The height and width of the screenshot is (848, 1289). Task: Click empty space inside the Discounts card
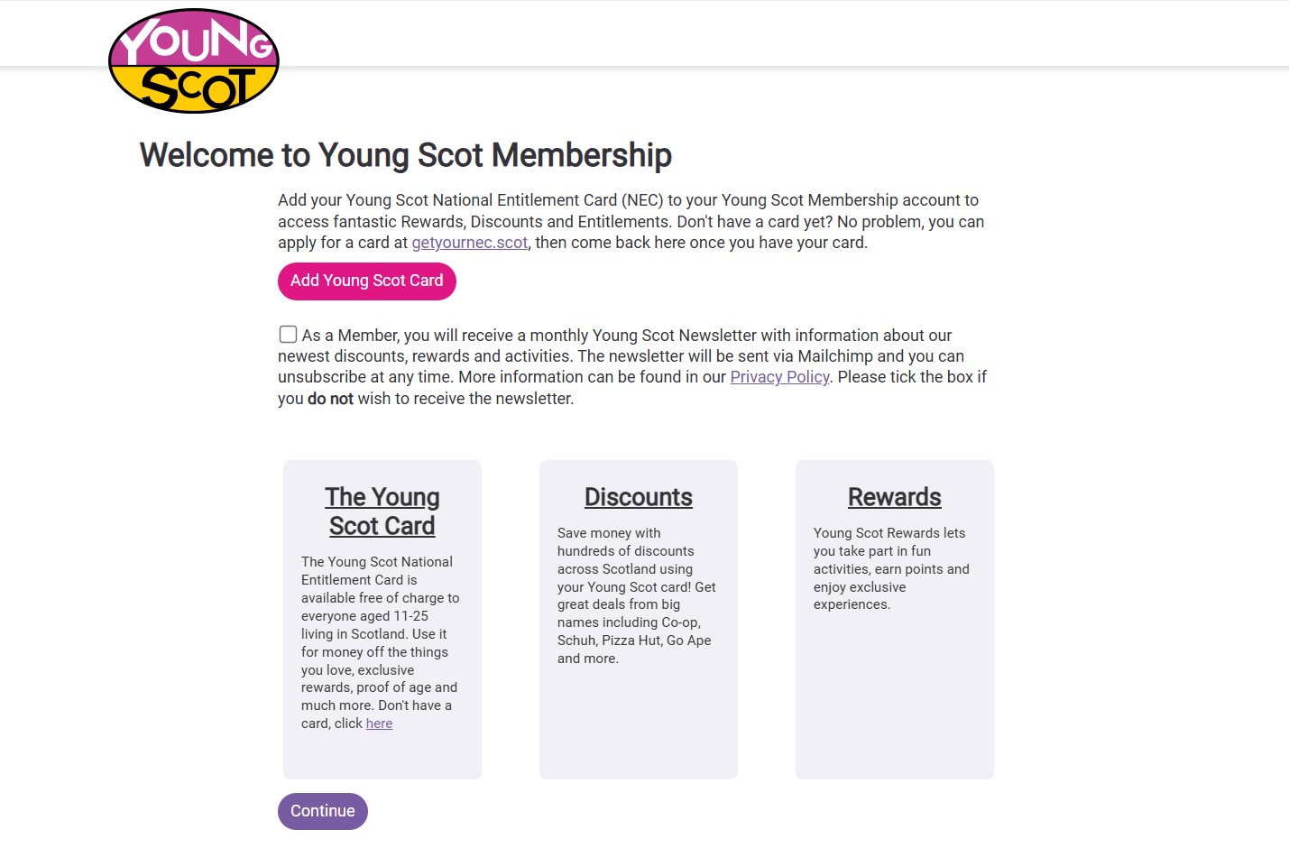point(639,722)
